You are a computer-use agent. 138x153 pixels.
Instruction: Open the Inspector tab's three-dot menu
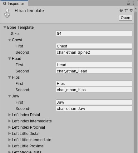133,3
